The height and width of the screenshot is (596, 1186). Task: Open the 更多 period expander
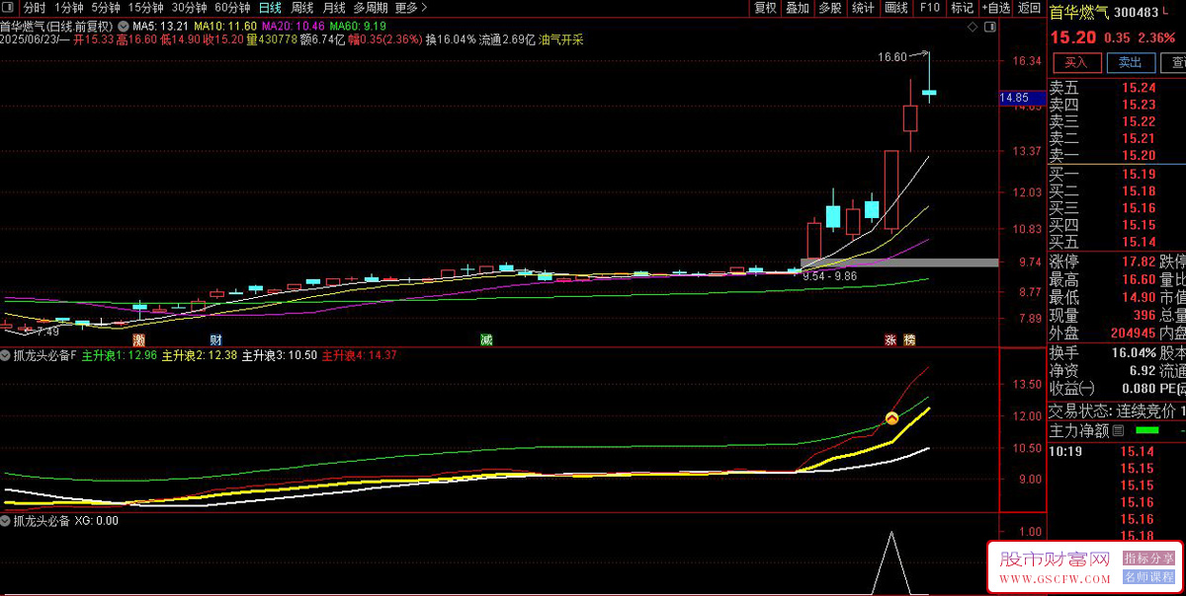(410, 7)
